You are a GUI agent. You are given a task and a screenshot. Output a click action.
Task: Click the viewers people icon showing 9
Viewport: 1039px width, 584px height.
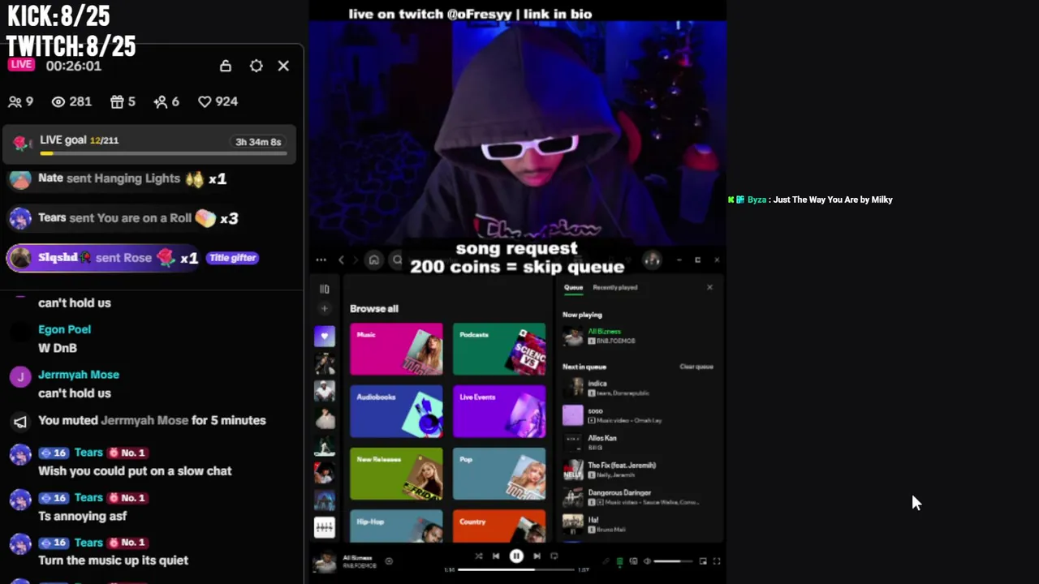point(15,101)
